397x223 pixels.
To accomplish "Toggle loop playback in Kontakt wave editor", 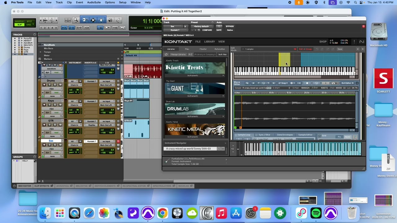I will click(316, 83).
